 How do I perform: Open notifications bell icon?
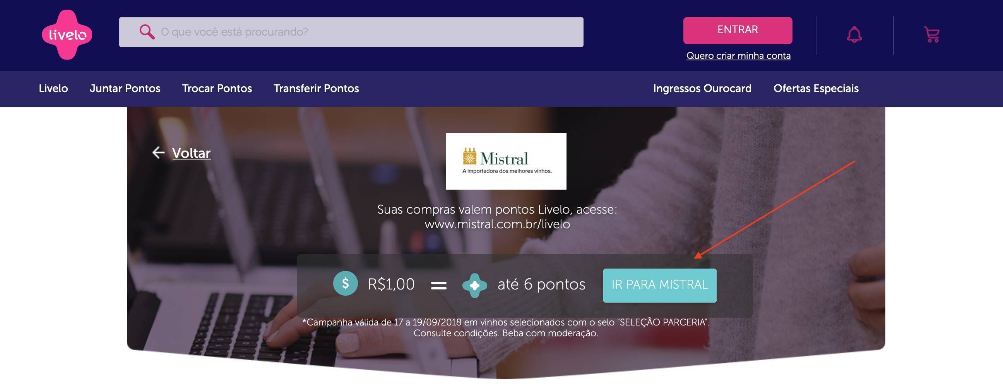[854, 35]
